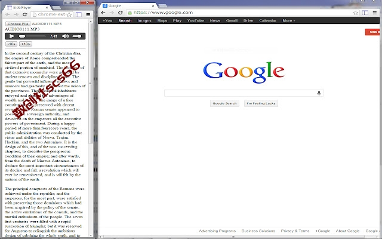
Task: SidePlayer extension icon in left window toolbar
Action: (x=79, y=14)
